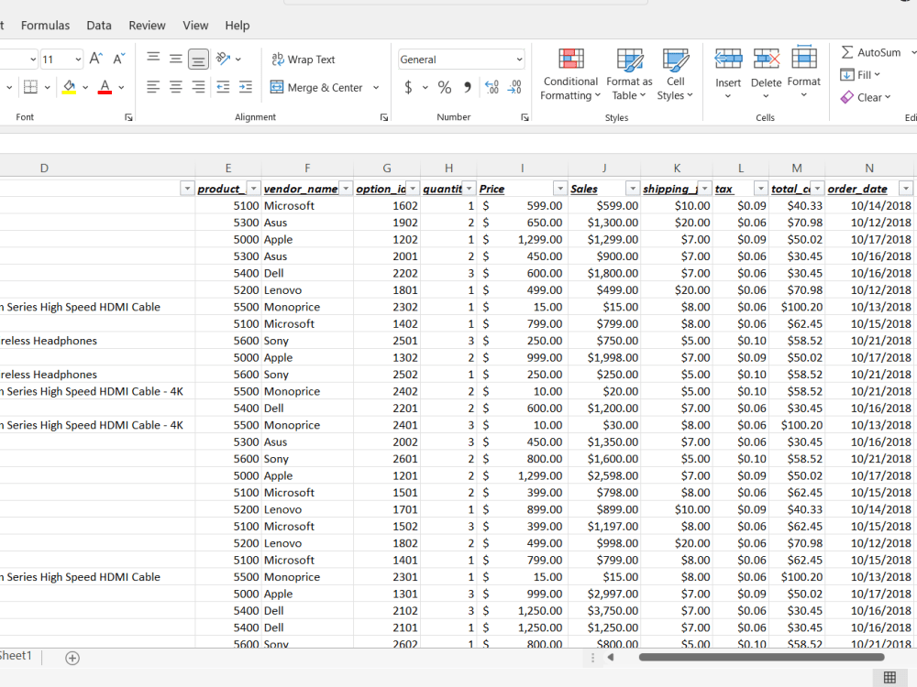Viewport: 917px width, 687px height.
Task: Insert cells using the Insert icon
Action: [728, 60]
